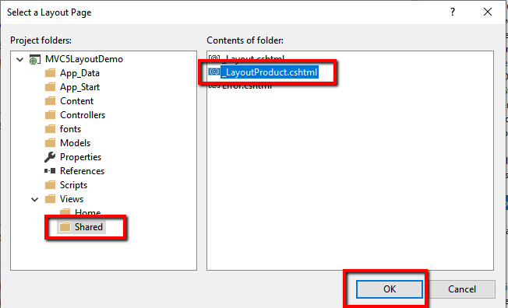Click the Scripts folder icon

(x=50, y=185)
